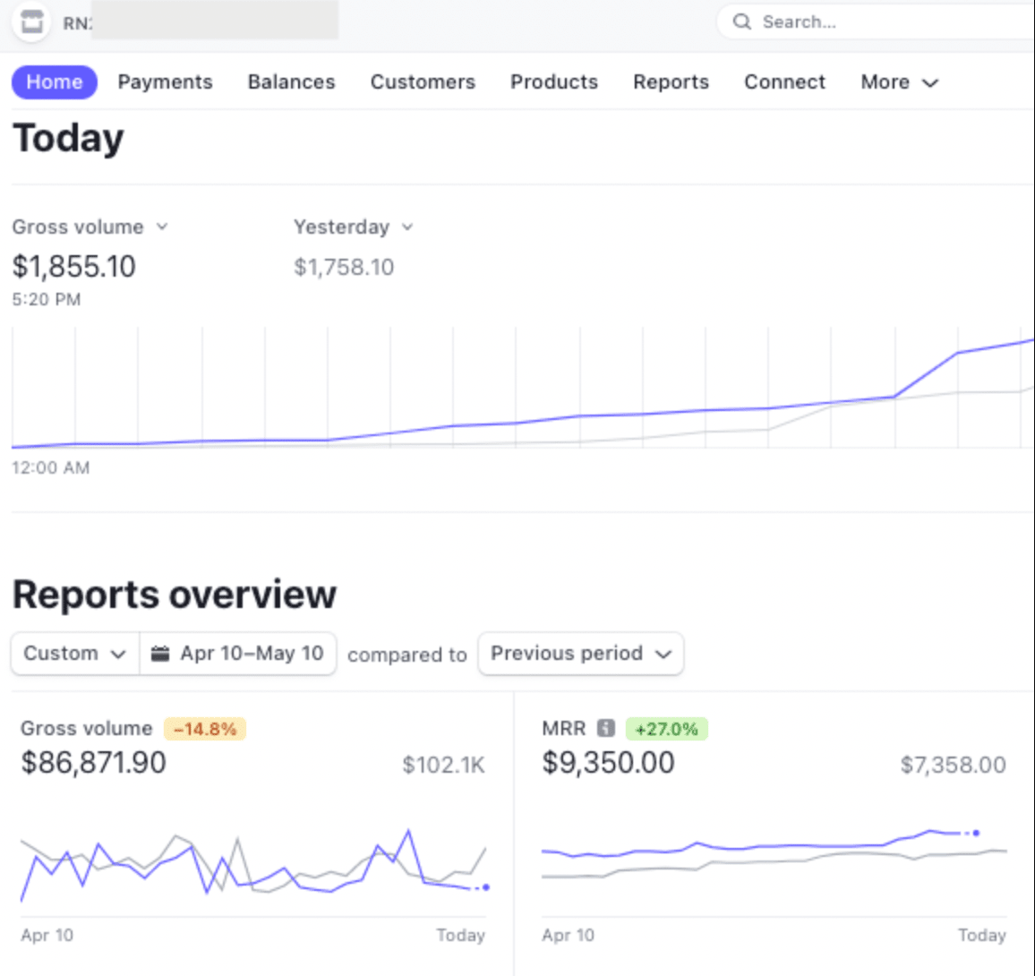Switch to the Balances tab

(291, 81)
